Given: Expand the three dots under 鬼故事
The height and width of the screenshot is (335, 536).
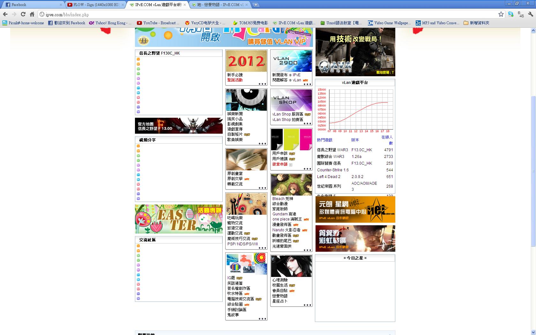Looking at the screenshot, I should point(262,319).
